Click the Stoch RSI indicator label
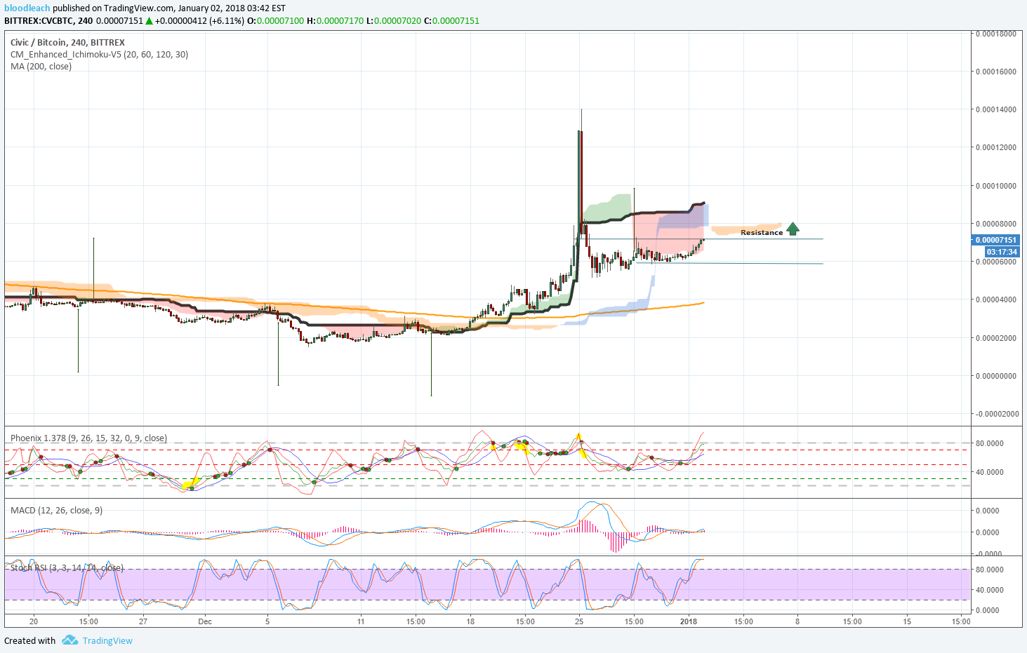The height and width of the screenshot is (653, 1027). tap(67, 567)
